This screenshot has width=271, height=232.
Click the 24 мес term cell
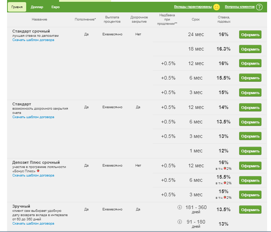point(196,34)
